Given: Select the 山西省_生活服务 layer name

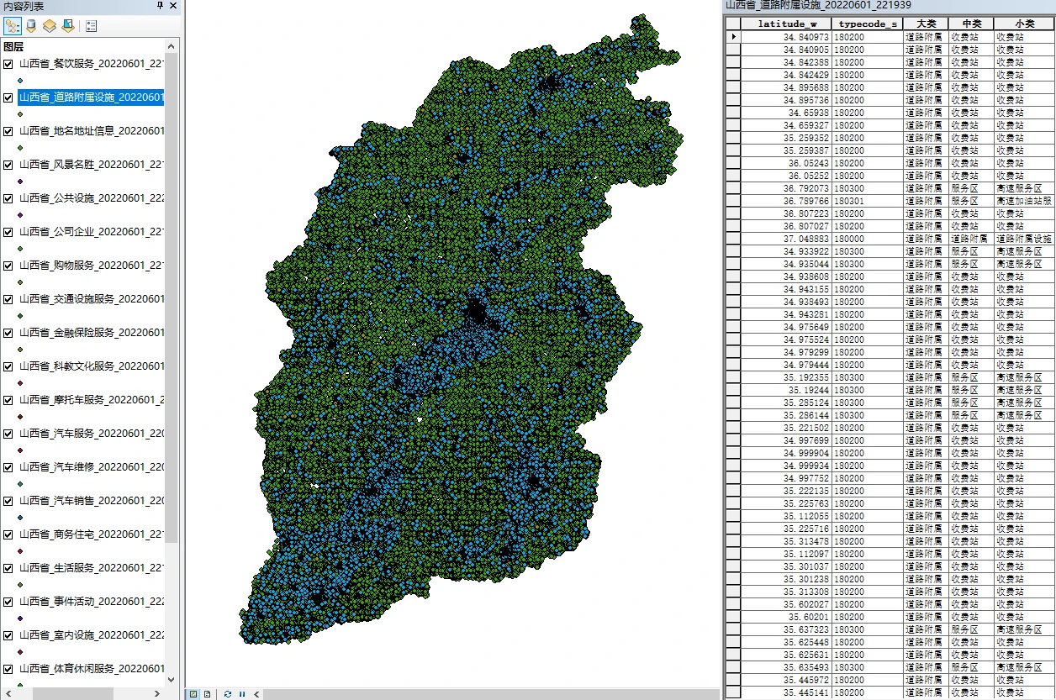Looking at the screenshot, I should [x=92, y=568].
